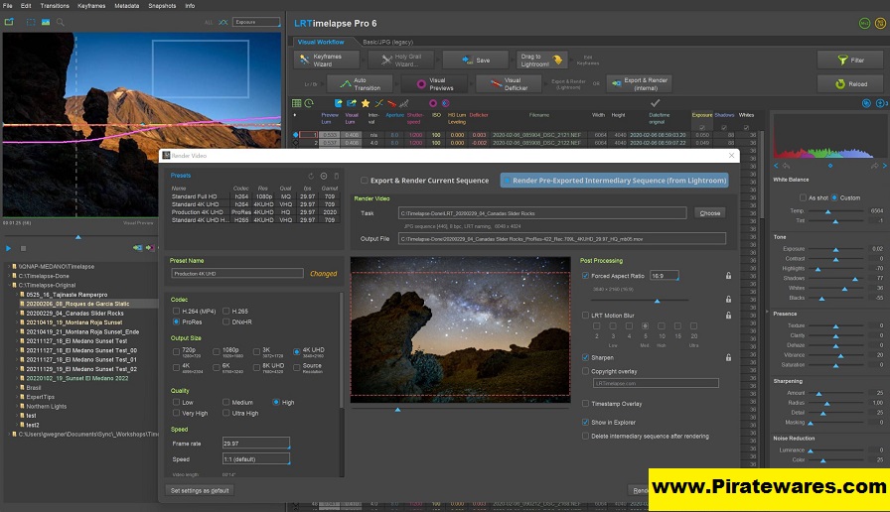Play the timelapse preview
Screen dimensions: 890x512
click(9, 248)
